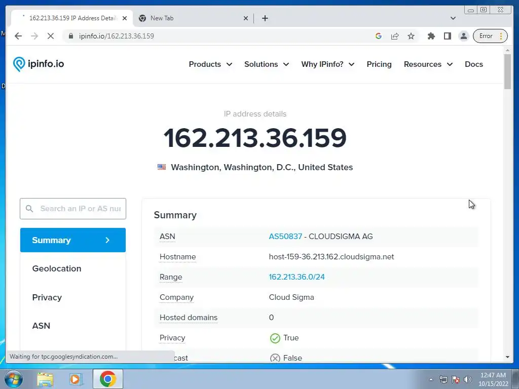
Task: Open the Chrome profile avatar
Action: click(x=464, y=36)
